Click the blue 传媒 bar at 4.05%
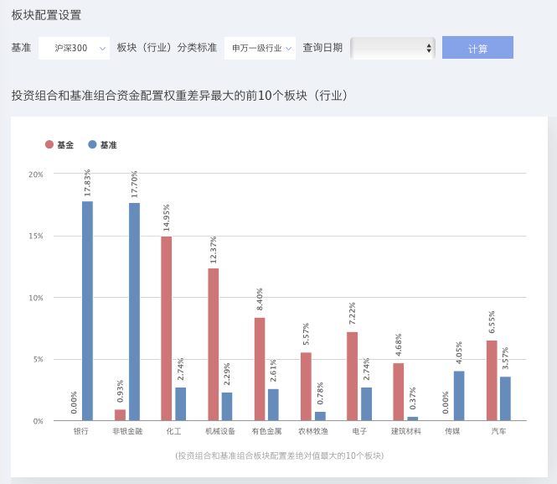 [459, 396]
